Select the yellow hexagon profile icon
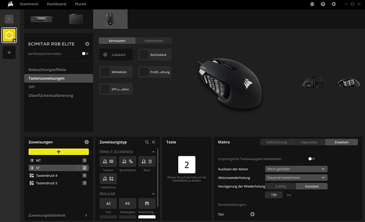Screen dimensions: 365x222 click(9, 35)
